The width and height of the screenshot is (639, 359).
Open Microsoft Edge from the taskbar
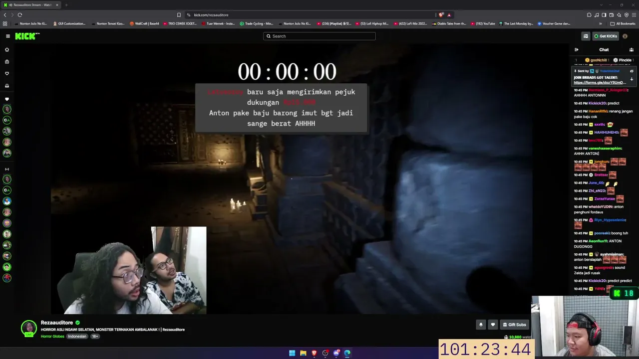[347, 353]
